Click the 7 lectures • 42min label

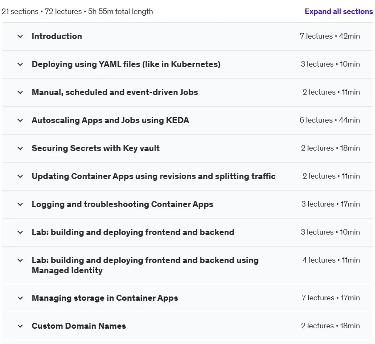[330, 36]
